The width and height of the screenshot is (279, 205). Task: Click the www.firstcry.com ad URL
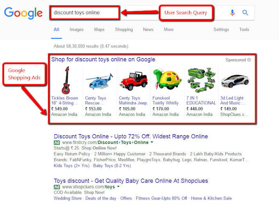coord(105,142)
